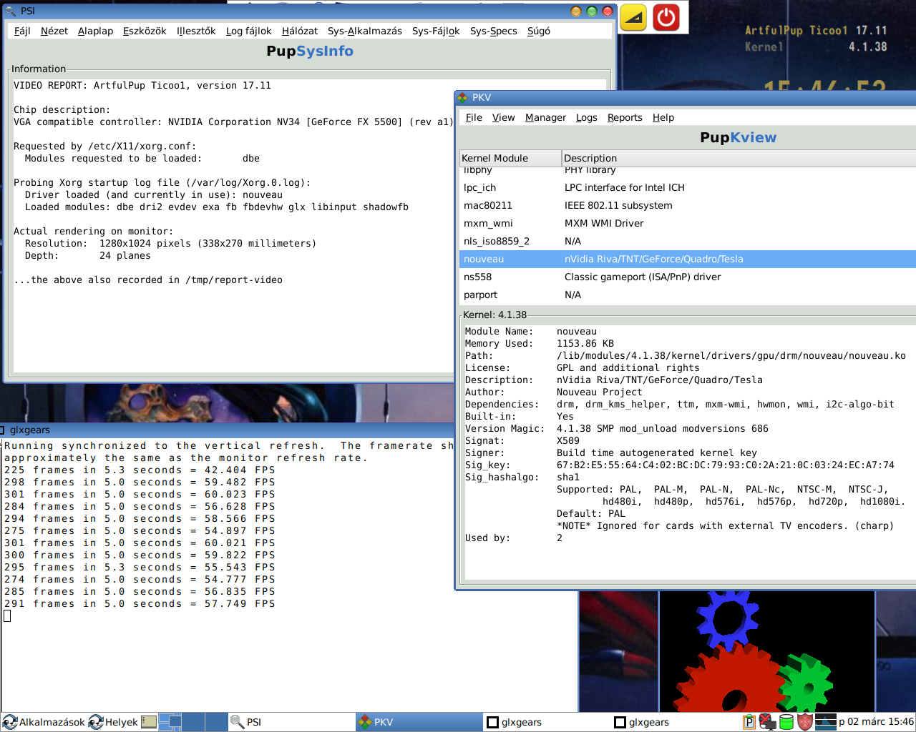Select the parport kernel module row
The height and width of the screenshot is (732, 916).
point(688,295)
